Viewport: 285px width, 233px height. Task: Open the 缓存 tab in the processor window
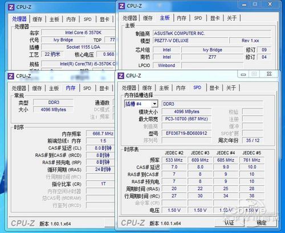point(37,19)
